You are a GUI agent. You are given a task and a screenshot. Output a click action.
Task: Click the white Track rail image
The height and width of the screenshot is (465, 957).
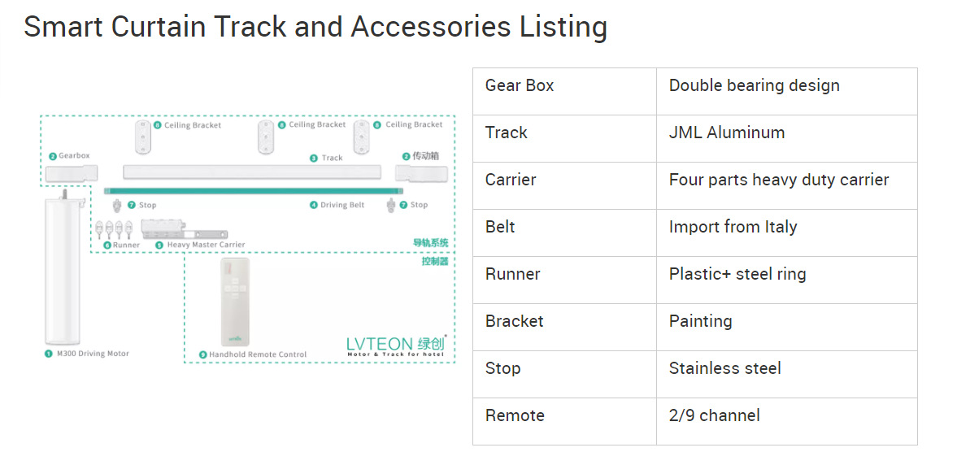[251, 172]
